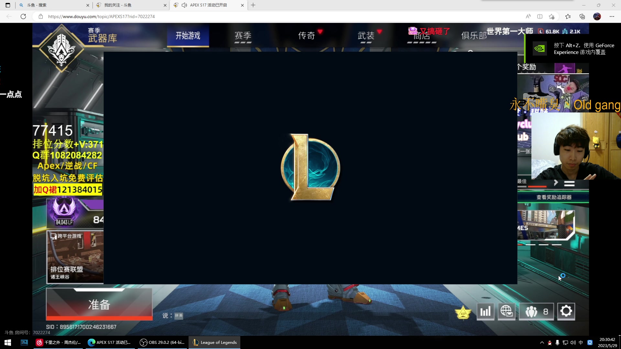Switch to NetEase Music 千里之外 taskbar item
This screenshot has width=621, height=349.
coord(59,342)
